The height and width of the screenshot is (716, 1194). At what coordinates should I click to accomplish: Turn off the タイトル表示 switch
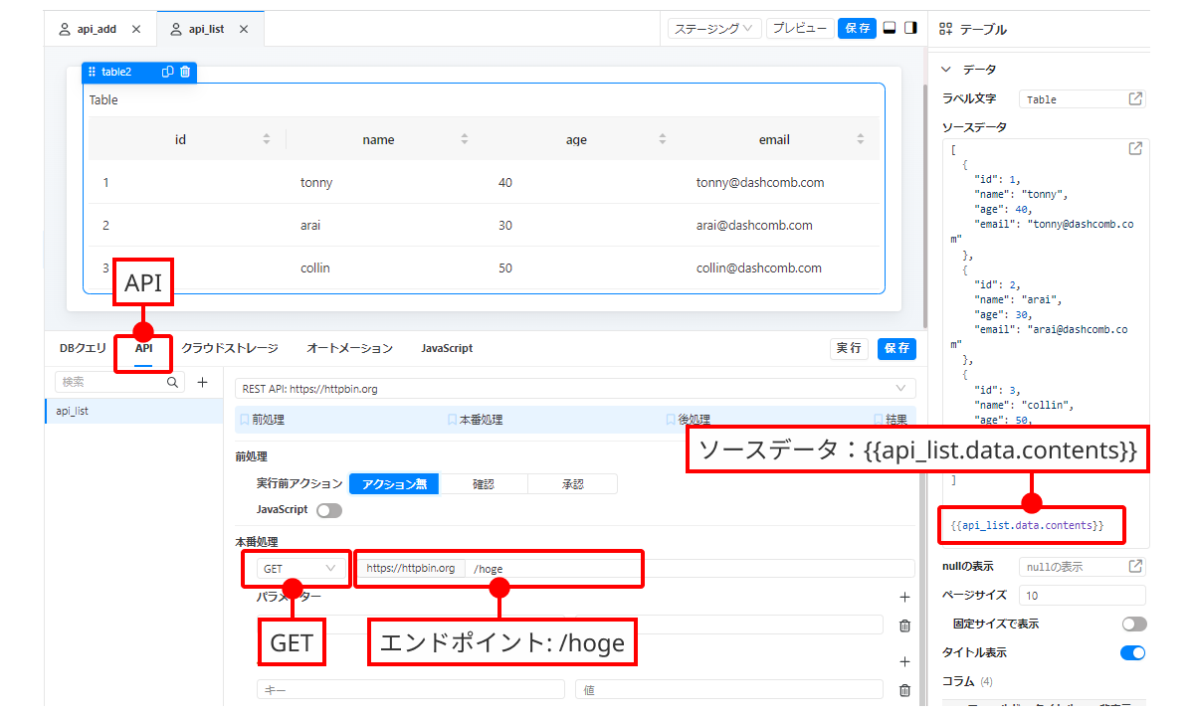click(x=1133, y=653)
